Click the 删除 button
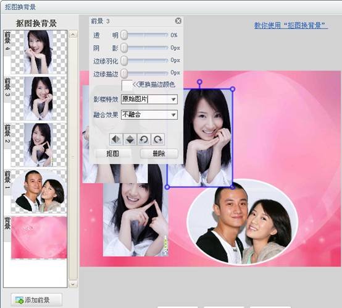Image resolution: width=342 pixels, height=308 pixels. (x=159, y=153)
